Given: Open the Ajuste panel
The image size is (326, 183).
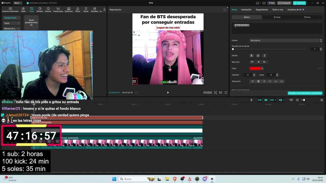Looking at the screenshot, I should coord(86,10).
